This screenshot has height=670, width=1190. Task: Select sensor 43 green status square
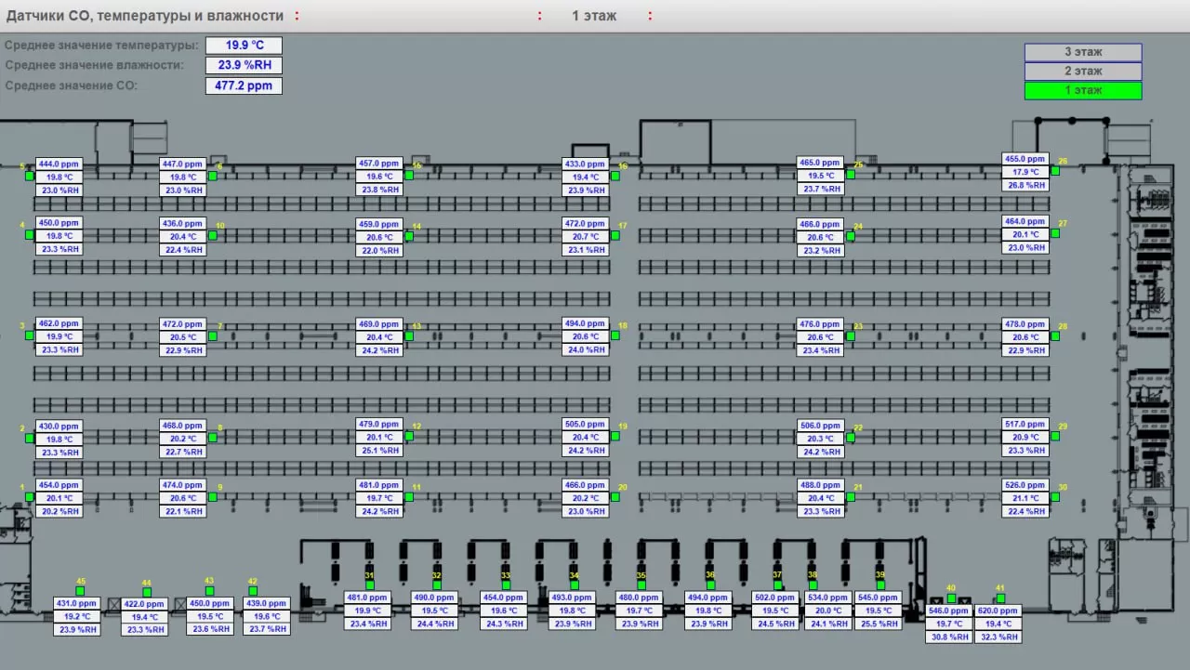pos(209,591)
